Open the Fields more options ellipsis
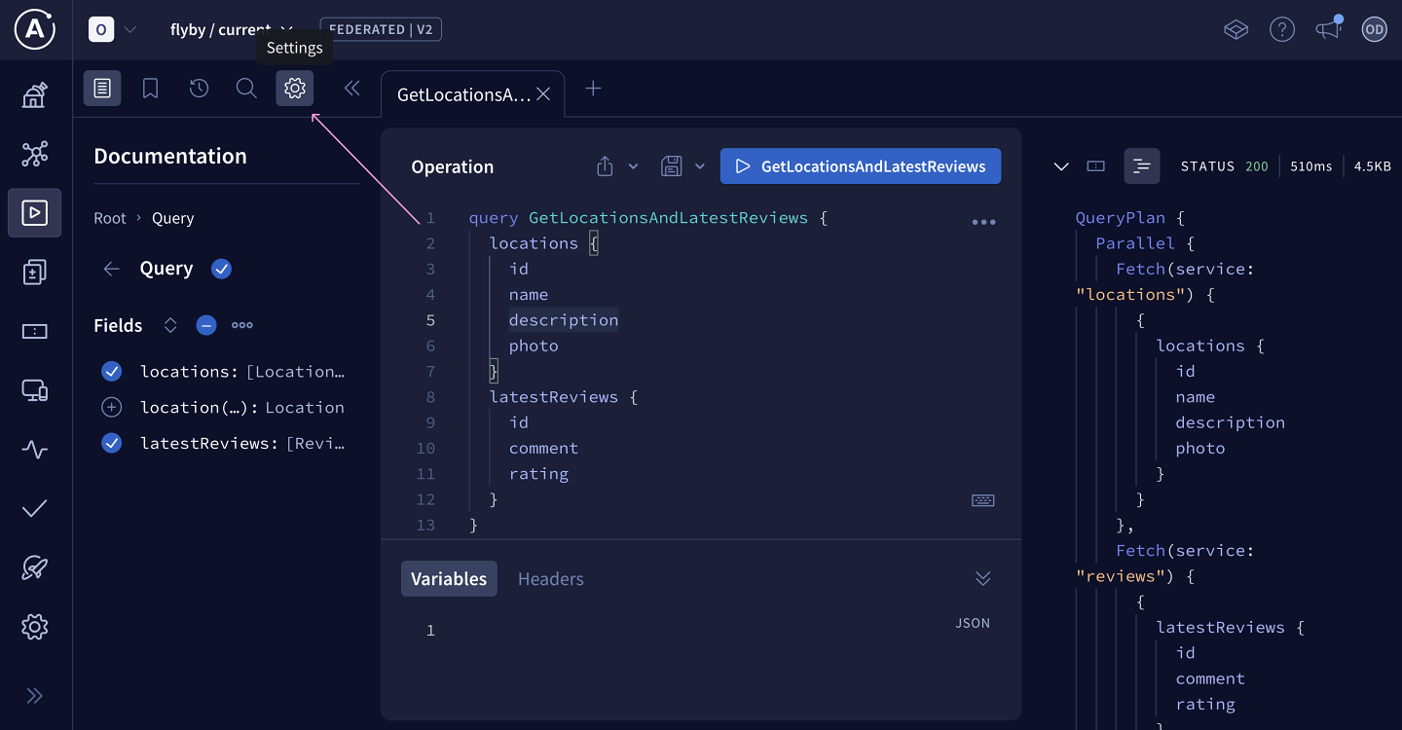Screen dimensions: 1402x730 click(x=242, y=325)
